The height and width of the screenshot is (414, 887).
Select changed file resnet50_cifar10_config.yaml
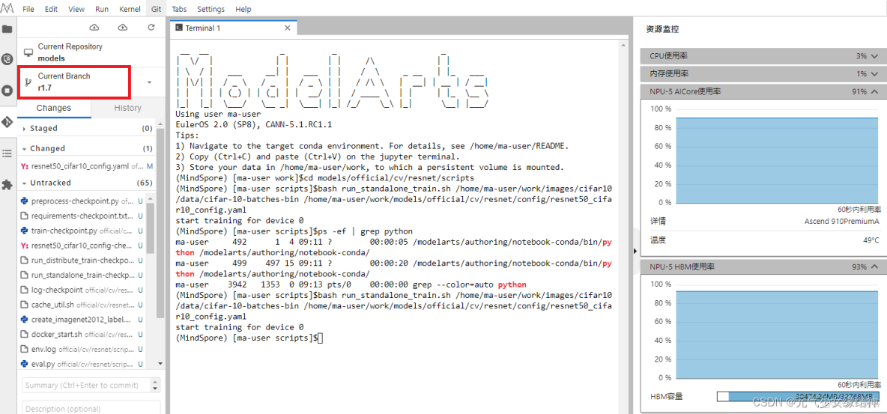(87, 167)
